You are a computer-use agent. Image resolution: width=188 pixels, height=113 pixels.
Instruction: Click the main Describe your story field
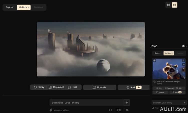tap(86, 103)
